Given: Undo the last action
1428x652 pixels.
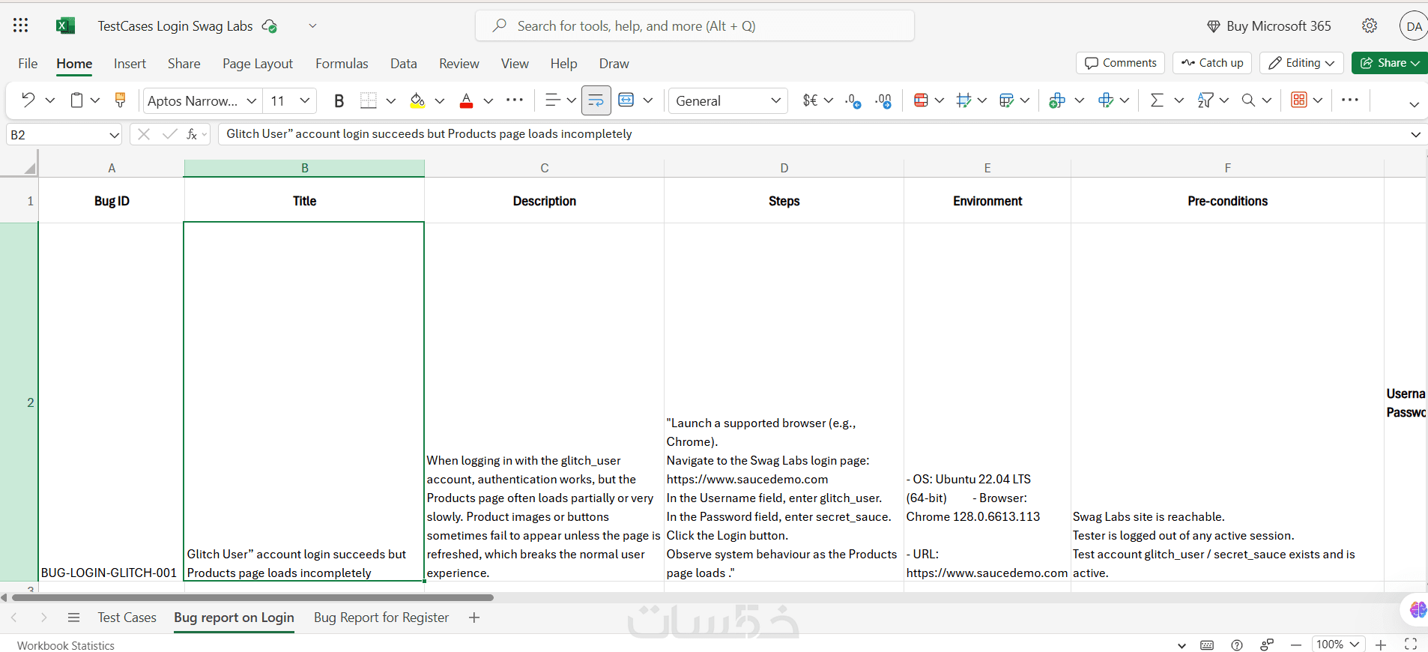Looking at the screenshot, I should [x=28, y=100].
